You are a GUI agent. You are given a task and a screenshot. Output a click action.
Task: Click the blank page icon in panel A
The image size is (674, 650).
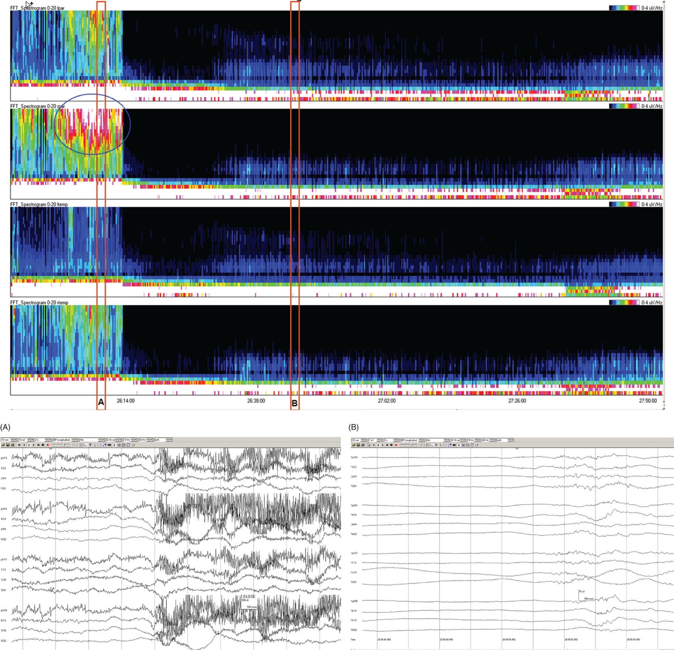(x=129, y=445)
